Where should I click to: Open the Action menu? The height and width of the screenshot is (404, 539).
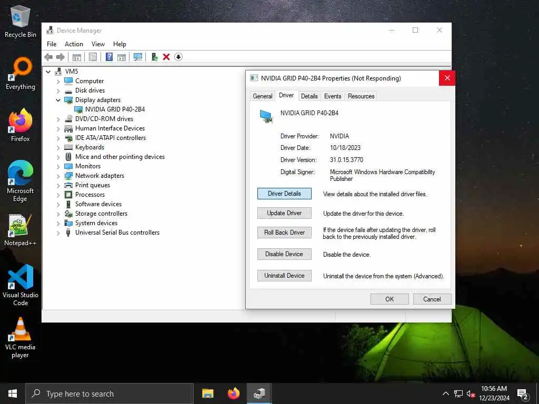click(x=74, y=44)
